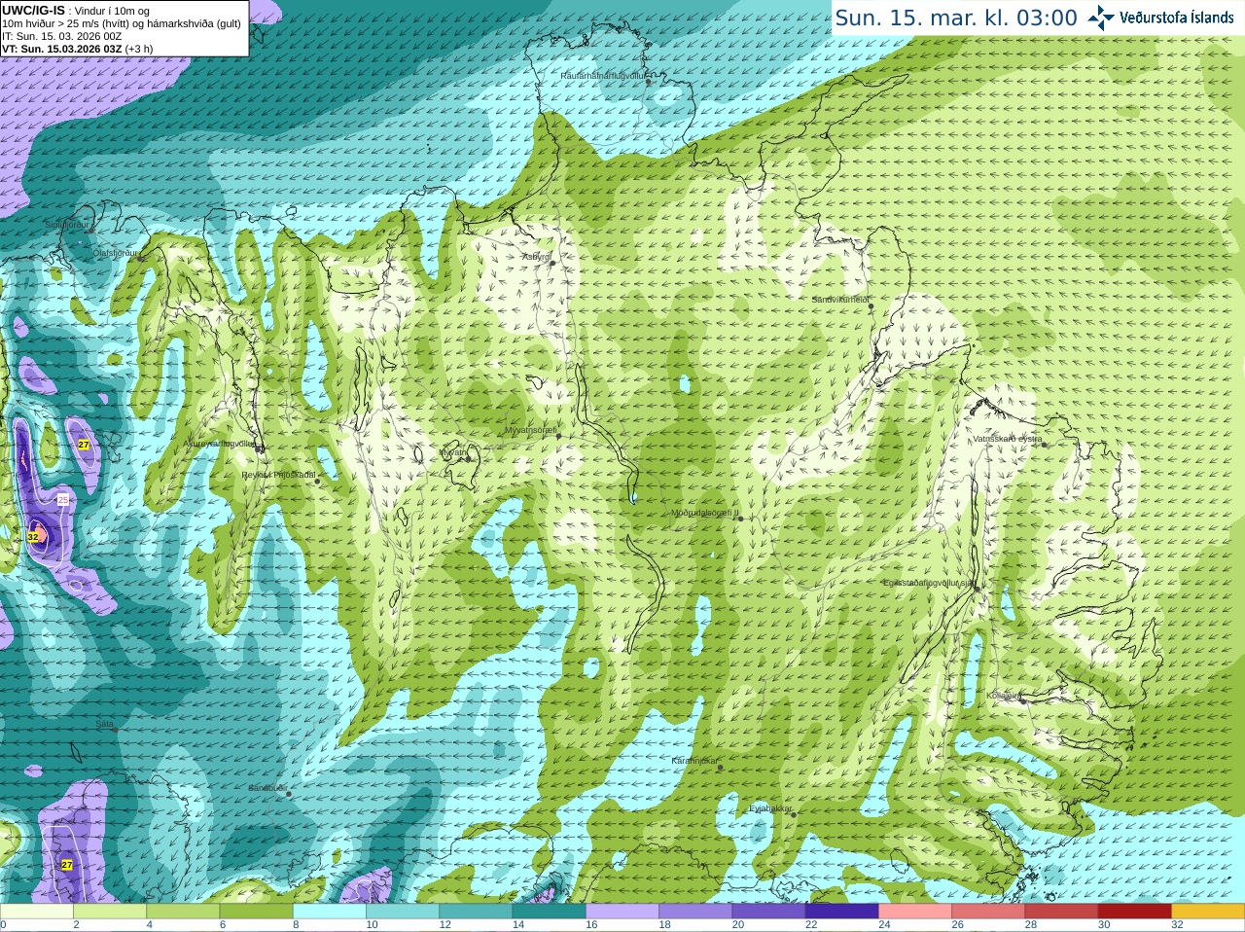Click the Ásbyrgi station label
This screenshot has width=1245, height=932.
(536, 257)
